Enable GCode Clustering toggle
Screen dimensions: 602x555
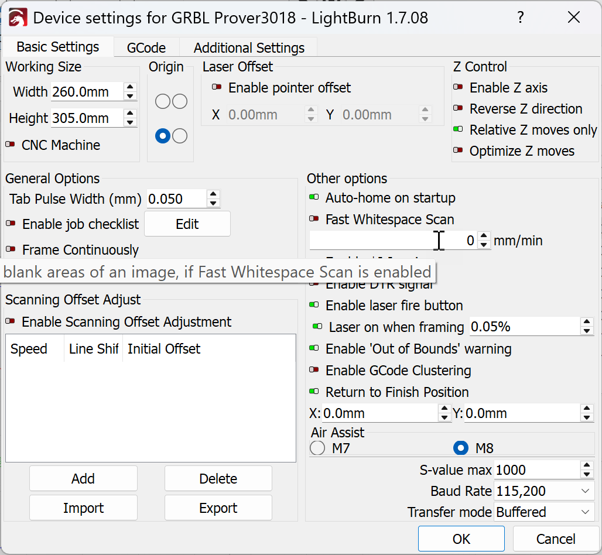314,370
